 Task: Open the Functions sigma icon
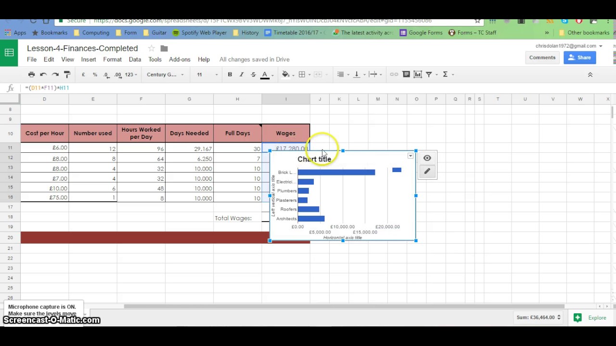(x=445, y=74)
